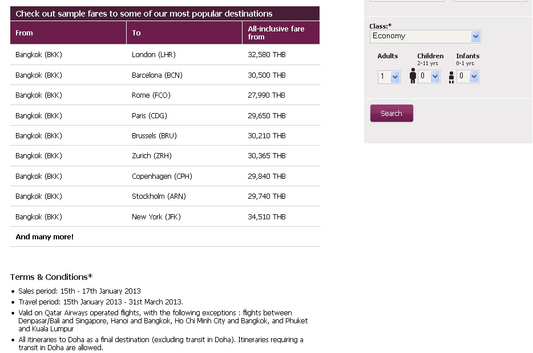The height and width of the screenshot is (353, 533).
Task: Expand the Infants count dropdown
Action: tap(468, 77)
